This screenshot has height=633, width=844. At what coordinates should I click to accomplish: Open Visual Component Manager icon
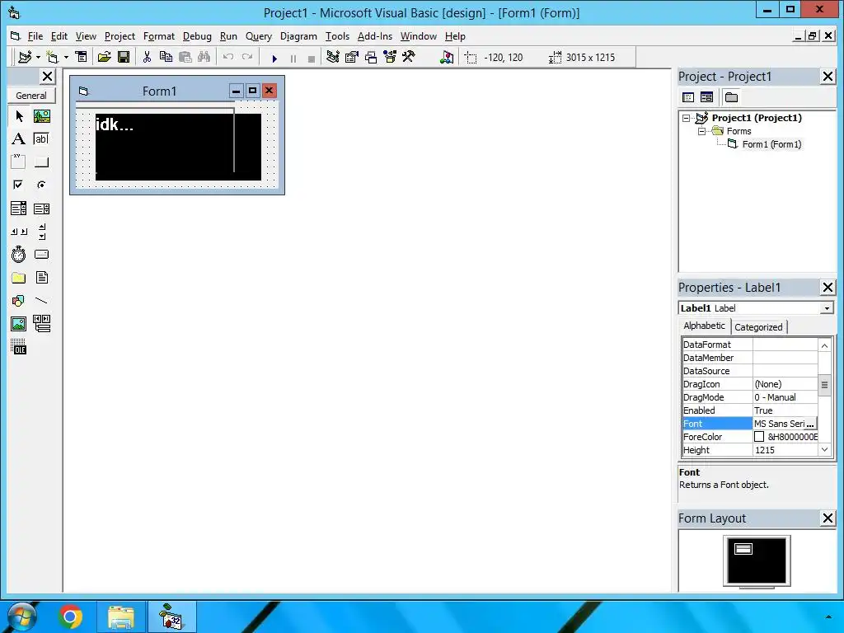tap(446, 57)
